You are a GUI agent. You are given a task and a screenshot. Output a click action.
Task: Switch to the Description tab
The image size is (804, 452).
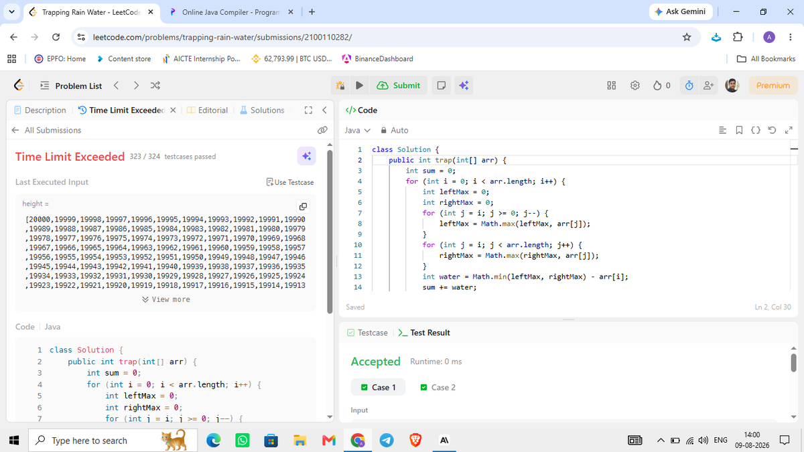(x=40, y=110)
